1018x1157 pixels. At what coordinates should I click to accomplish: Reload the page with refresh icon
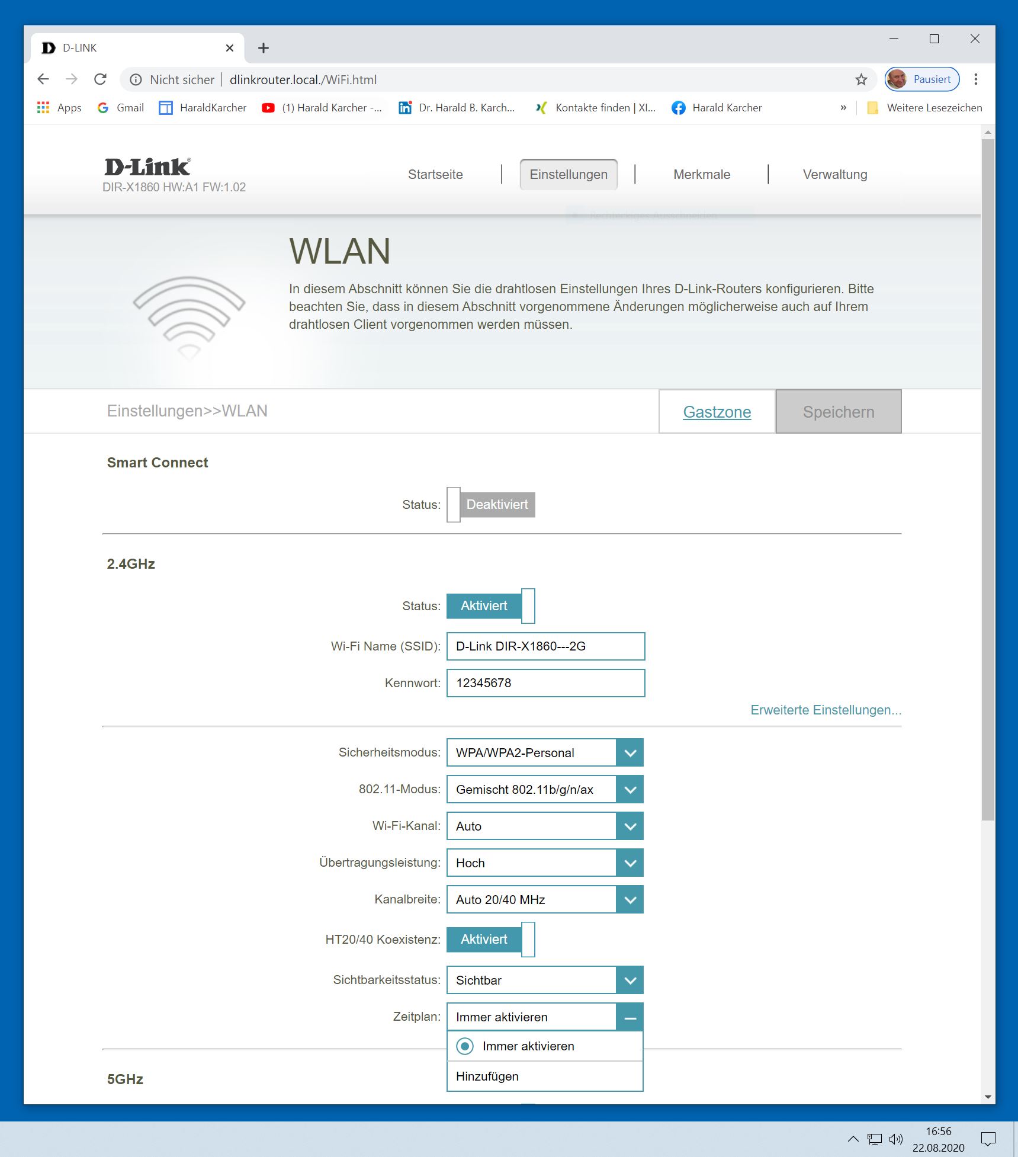101,79
